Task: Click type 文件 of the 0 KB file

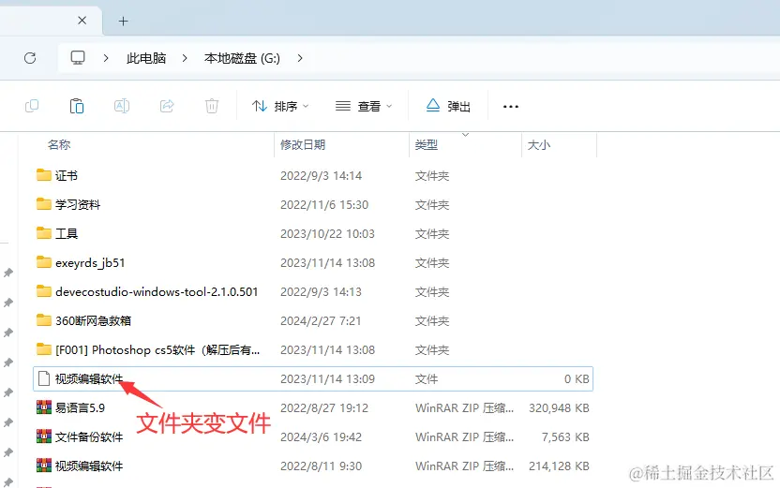Action: (x=427, y=379)
